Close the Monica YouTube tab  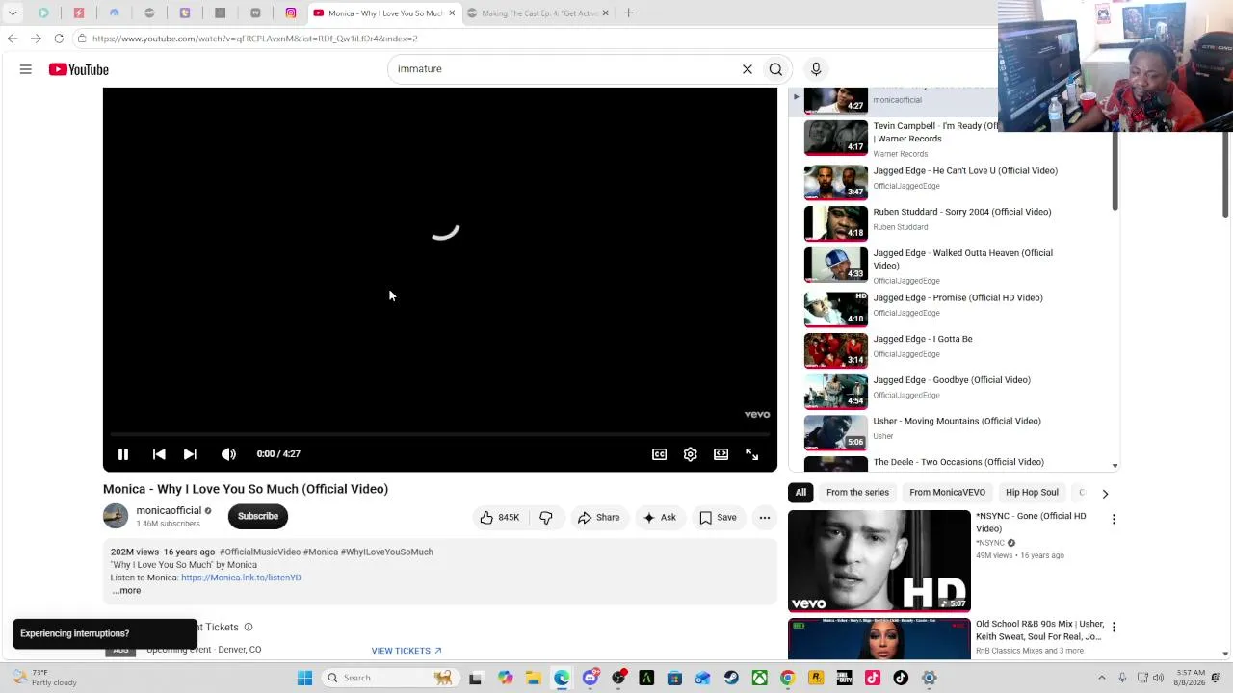pos(451,13)
